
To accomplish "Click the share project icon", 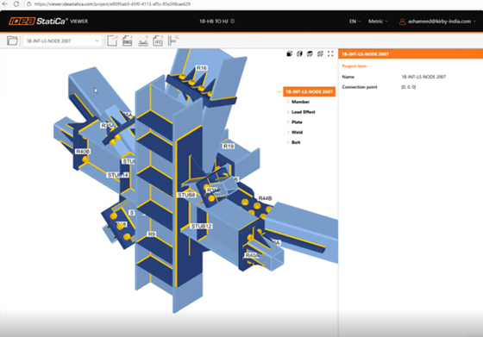I will click(x=112, y=41).
